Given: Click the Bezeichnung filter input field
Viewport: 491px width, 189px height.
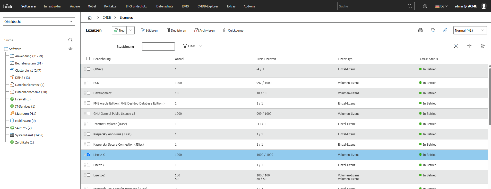Looking at the screenshot, I should click(x=158, y=46).
